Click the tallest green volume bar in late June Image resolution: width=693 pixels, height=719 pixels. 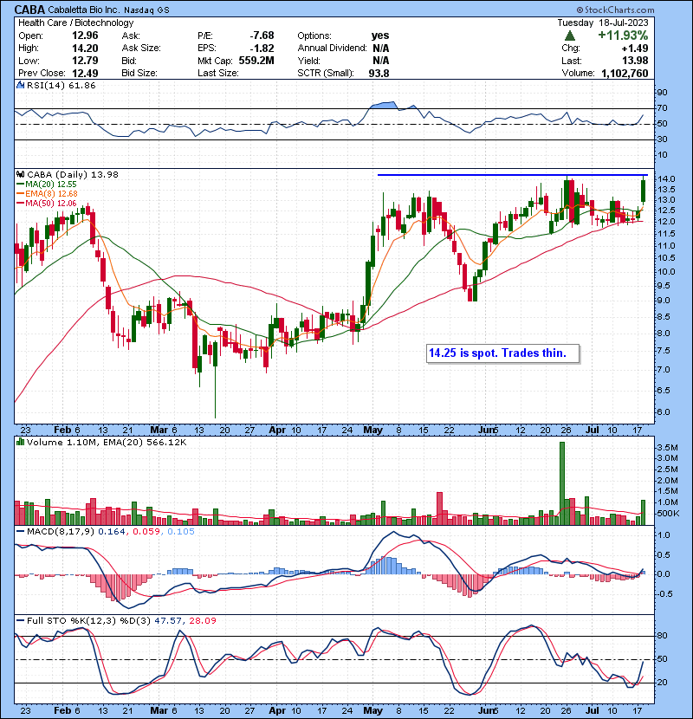tap(562, 483)
